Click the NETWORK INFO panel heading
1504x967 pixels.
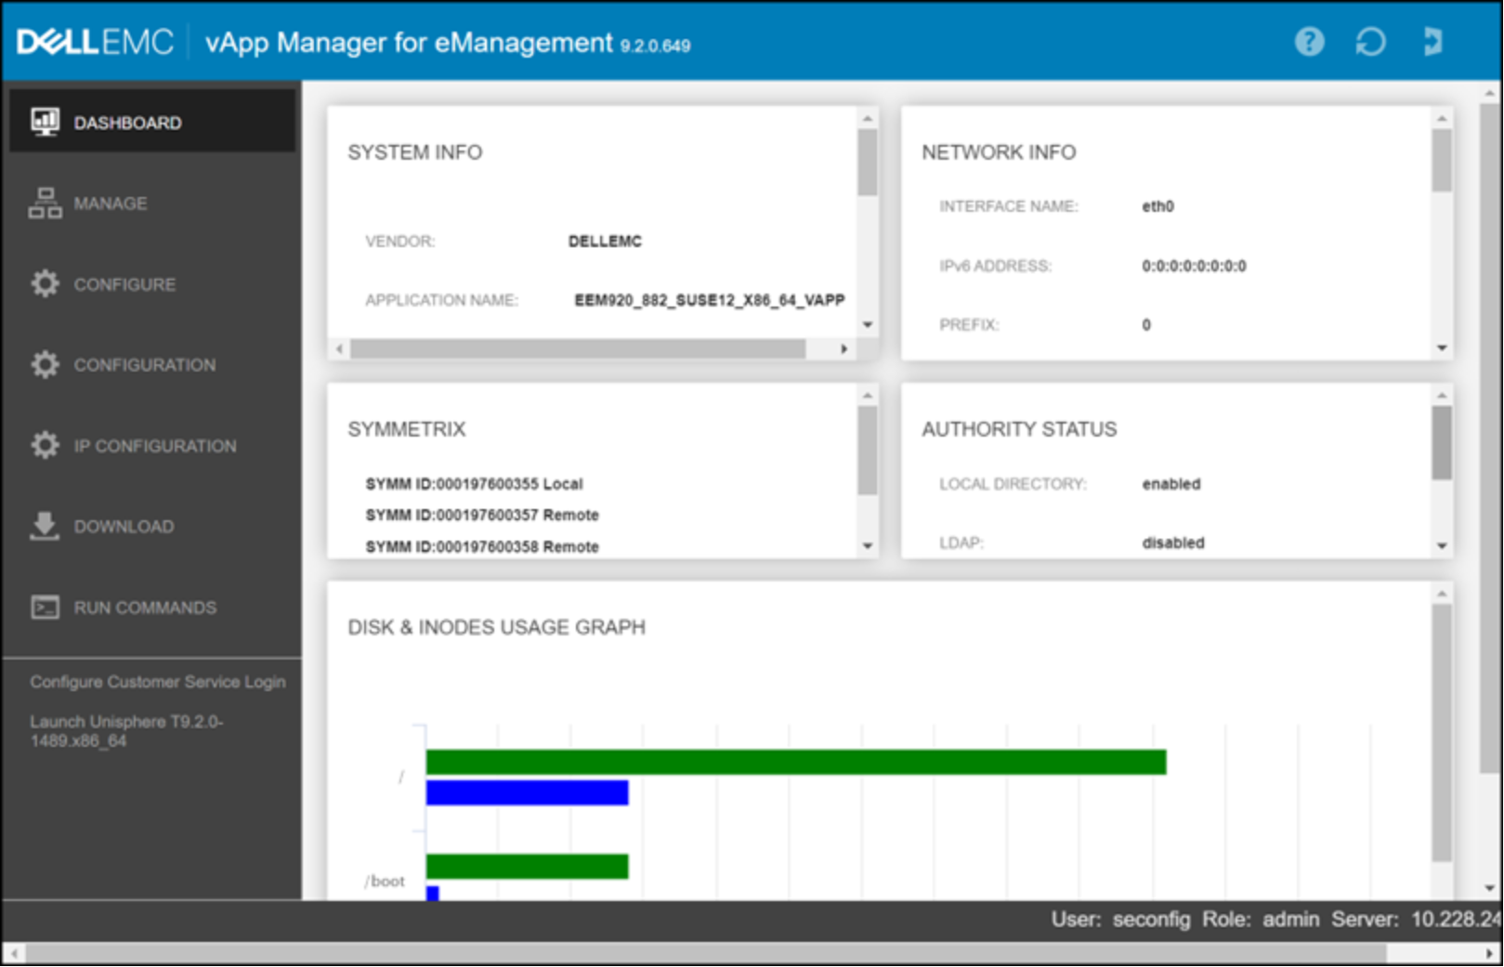click(999, 152)
